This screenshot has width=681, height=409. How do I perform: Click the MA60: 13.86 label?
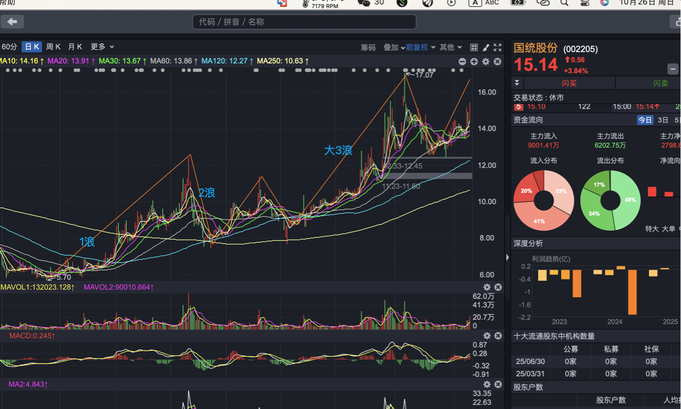click(174, 61)
